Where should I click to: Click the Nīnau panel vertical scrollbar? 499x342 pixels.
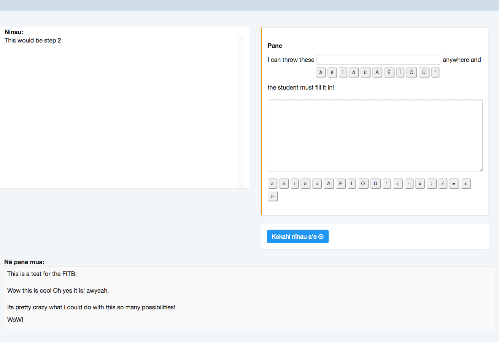pyautogui.click(x=240, y=112)
